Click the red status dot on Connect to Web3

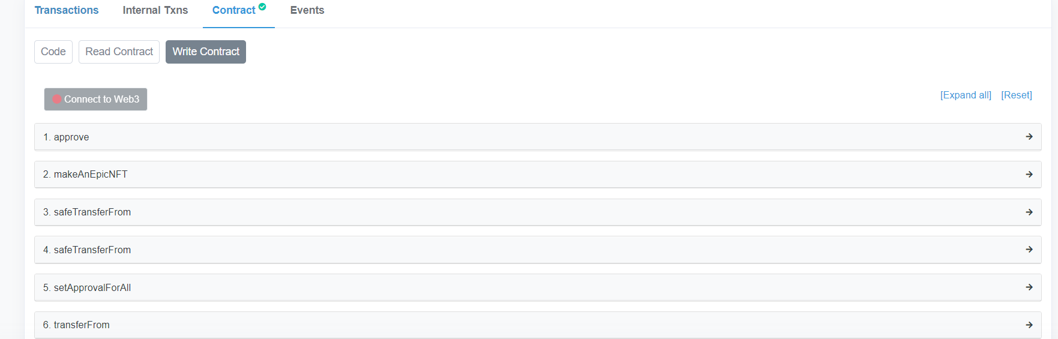[x=57, y=99]
